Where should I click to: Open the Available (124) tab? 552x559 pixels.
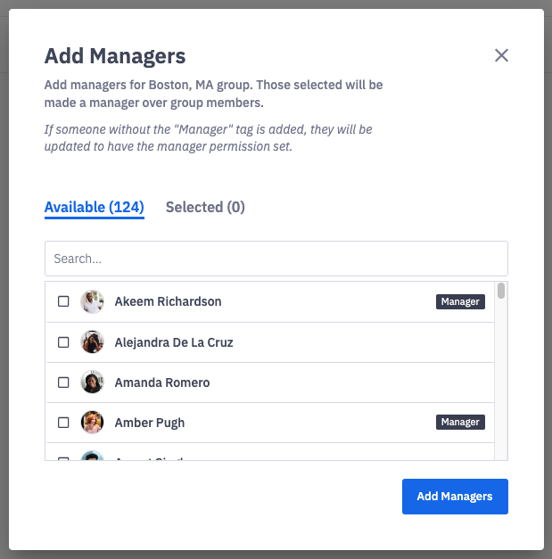[95, 208]
